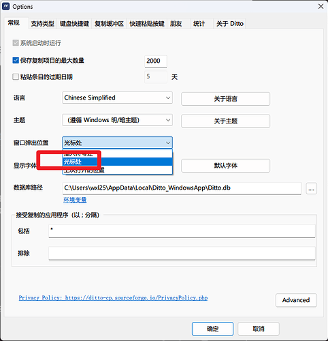The image size is (328, 341).
Task: Cancel with the 取消 button
Action: pyautogui.click(x=259, y=329)
